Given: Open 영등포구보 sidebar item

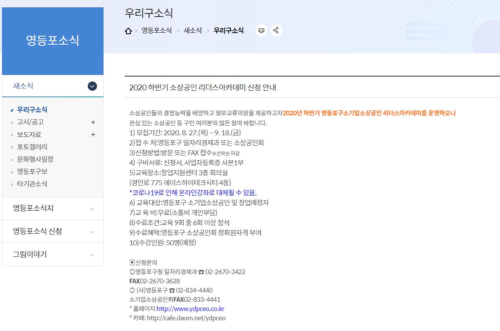Looking at the screenshot, I should 32,171.
